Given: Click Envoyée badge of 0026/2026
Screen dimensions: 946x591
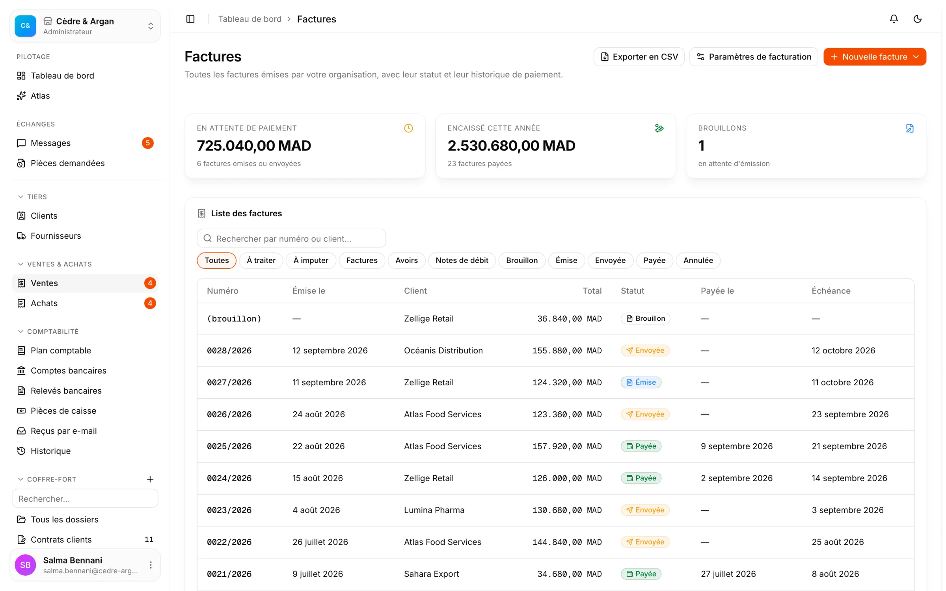Looking at the screenshot, I should pyautogui.click(x=645, y=414).
